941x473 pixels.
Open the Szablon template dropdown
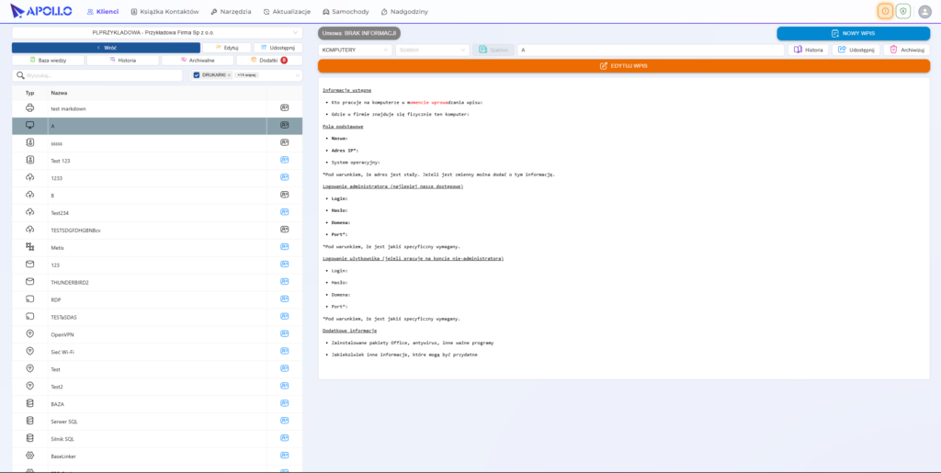pyautogui.click(x=432, y=50)
